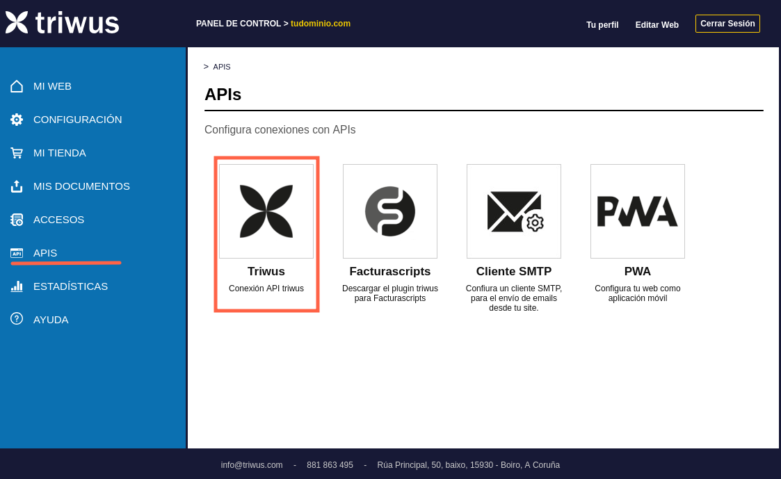Open the PWA logo tile
Viewport: 781px width, 479px height.
coord(638,211)
